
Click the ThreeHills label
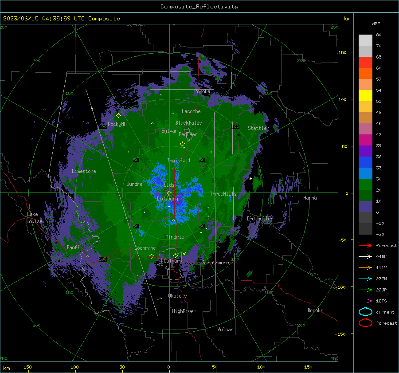[223, 194]
